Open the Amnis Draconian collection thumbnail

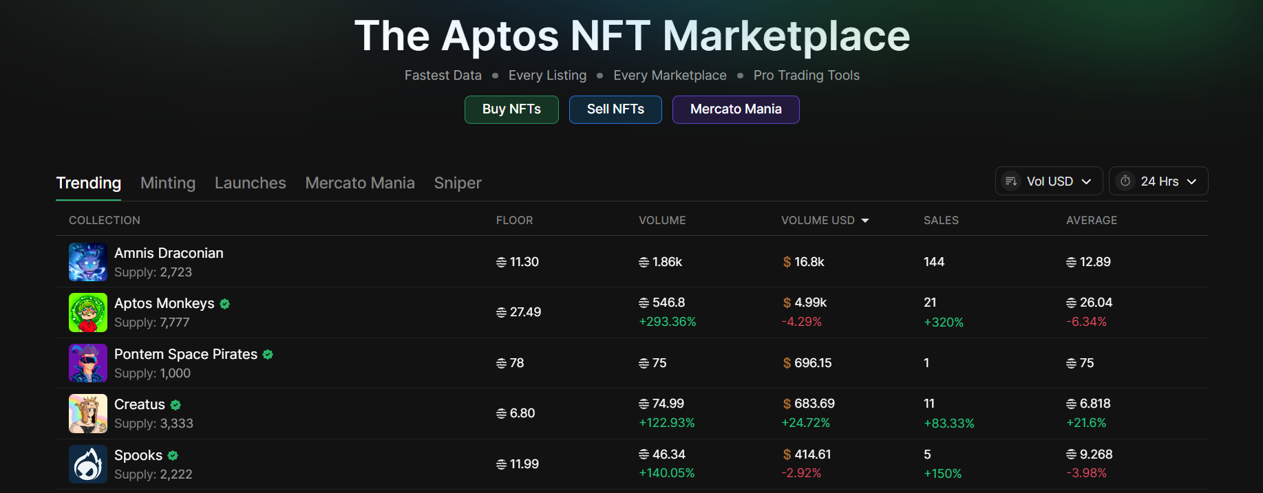[88, 262]
